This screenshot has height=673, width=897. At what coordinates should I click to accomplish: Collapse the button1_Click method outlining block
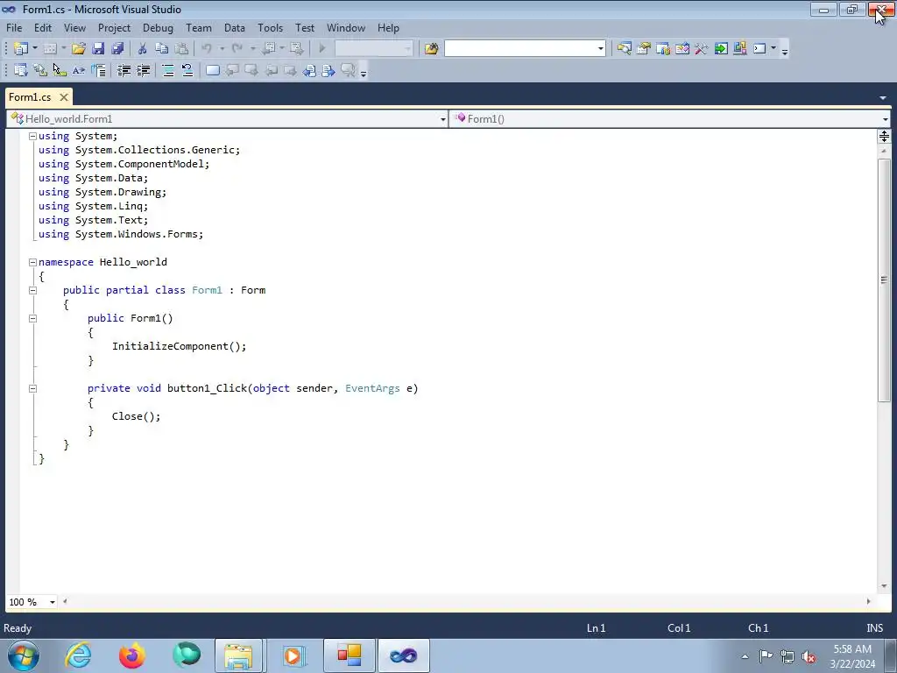(x=32, y=388)
